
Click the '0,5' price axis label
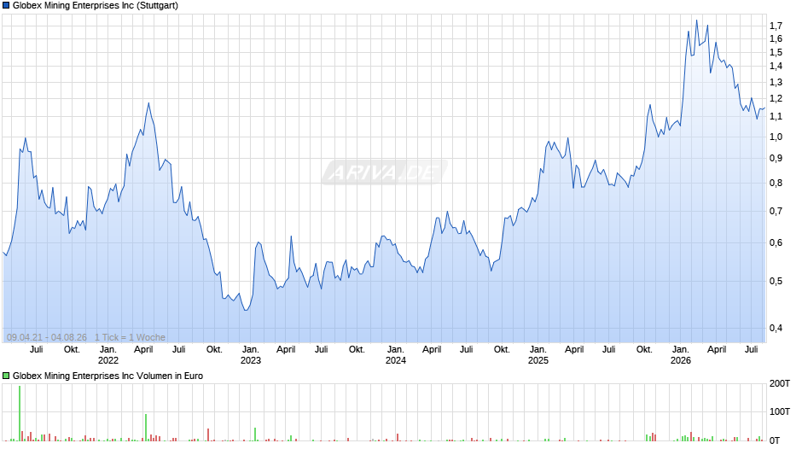(776, 281)
